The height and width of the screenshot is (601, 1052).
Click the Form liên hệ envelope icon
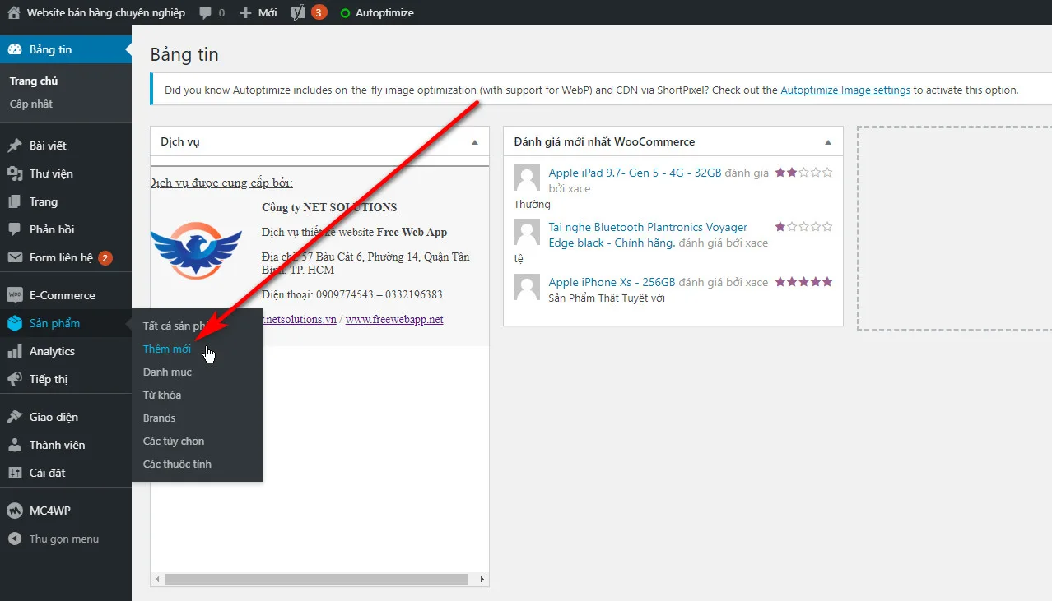[x=15, y=257]
